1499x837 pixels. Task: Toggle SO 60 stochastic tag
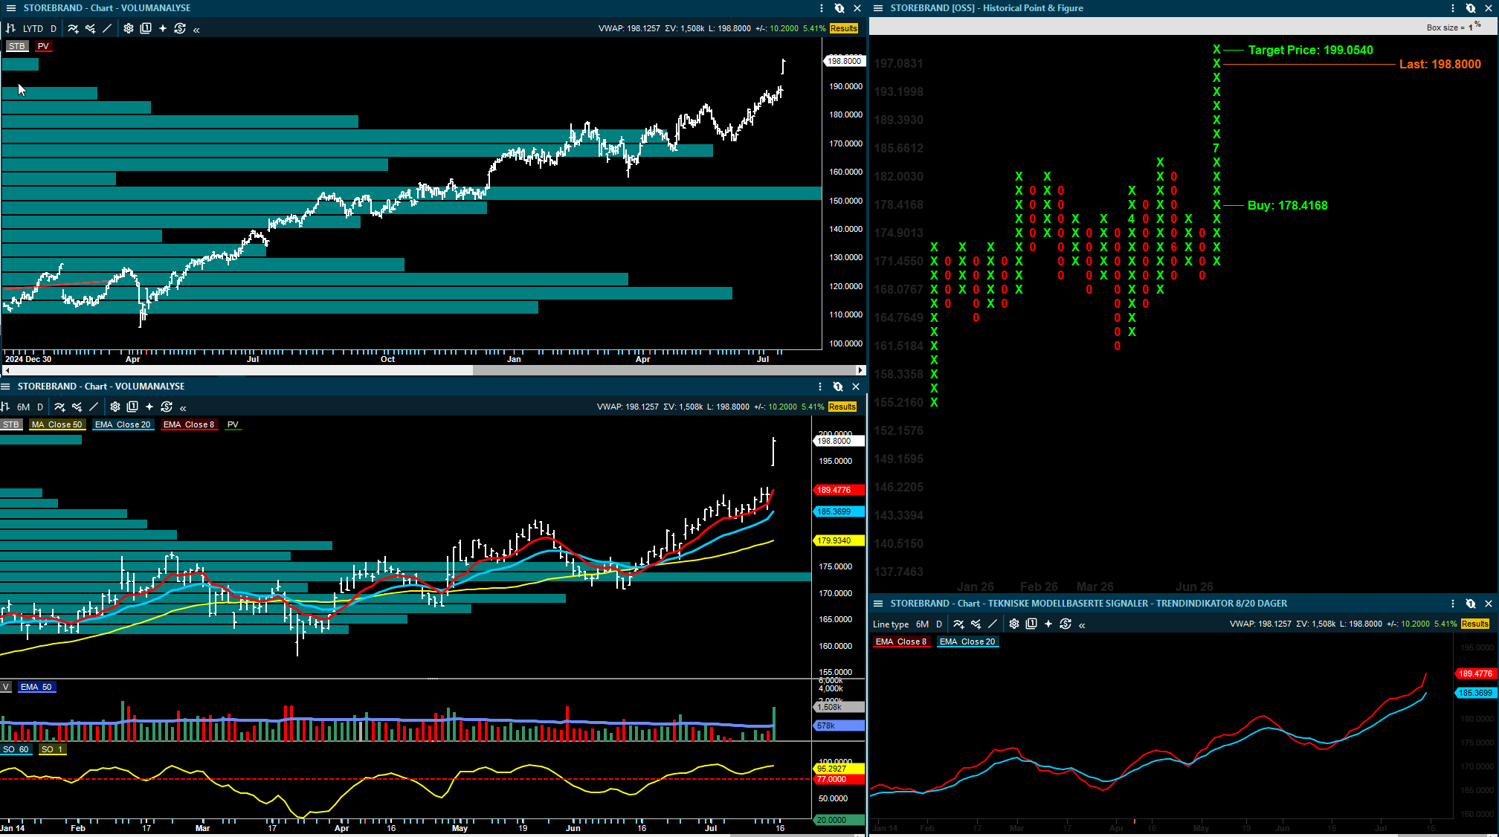point(16,749)
